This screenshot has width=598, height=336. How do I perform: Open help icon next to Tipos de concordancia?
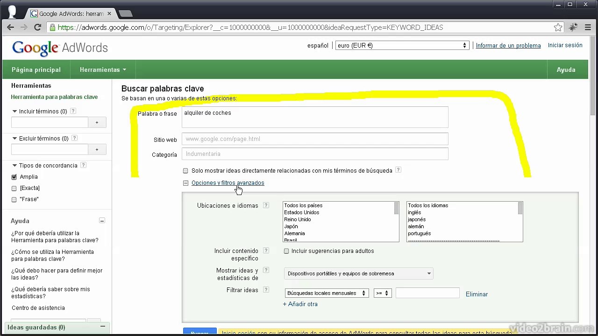(x=83, y=165)
